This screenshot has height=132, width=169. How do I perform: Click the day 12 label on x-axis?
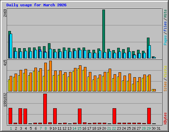(64, 128)
